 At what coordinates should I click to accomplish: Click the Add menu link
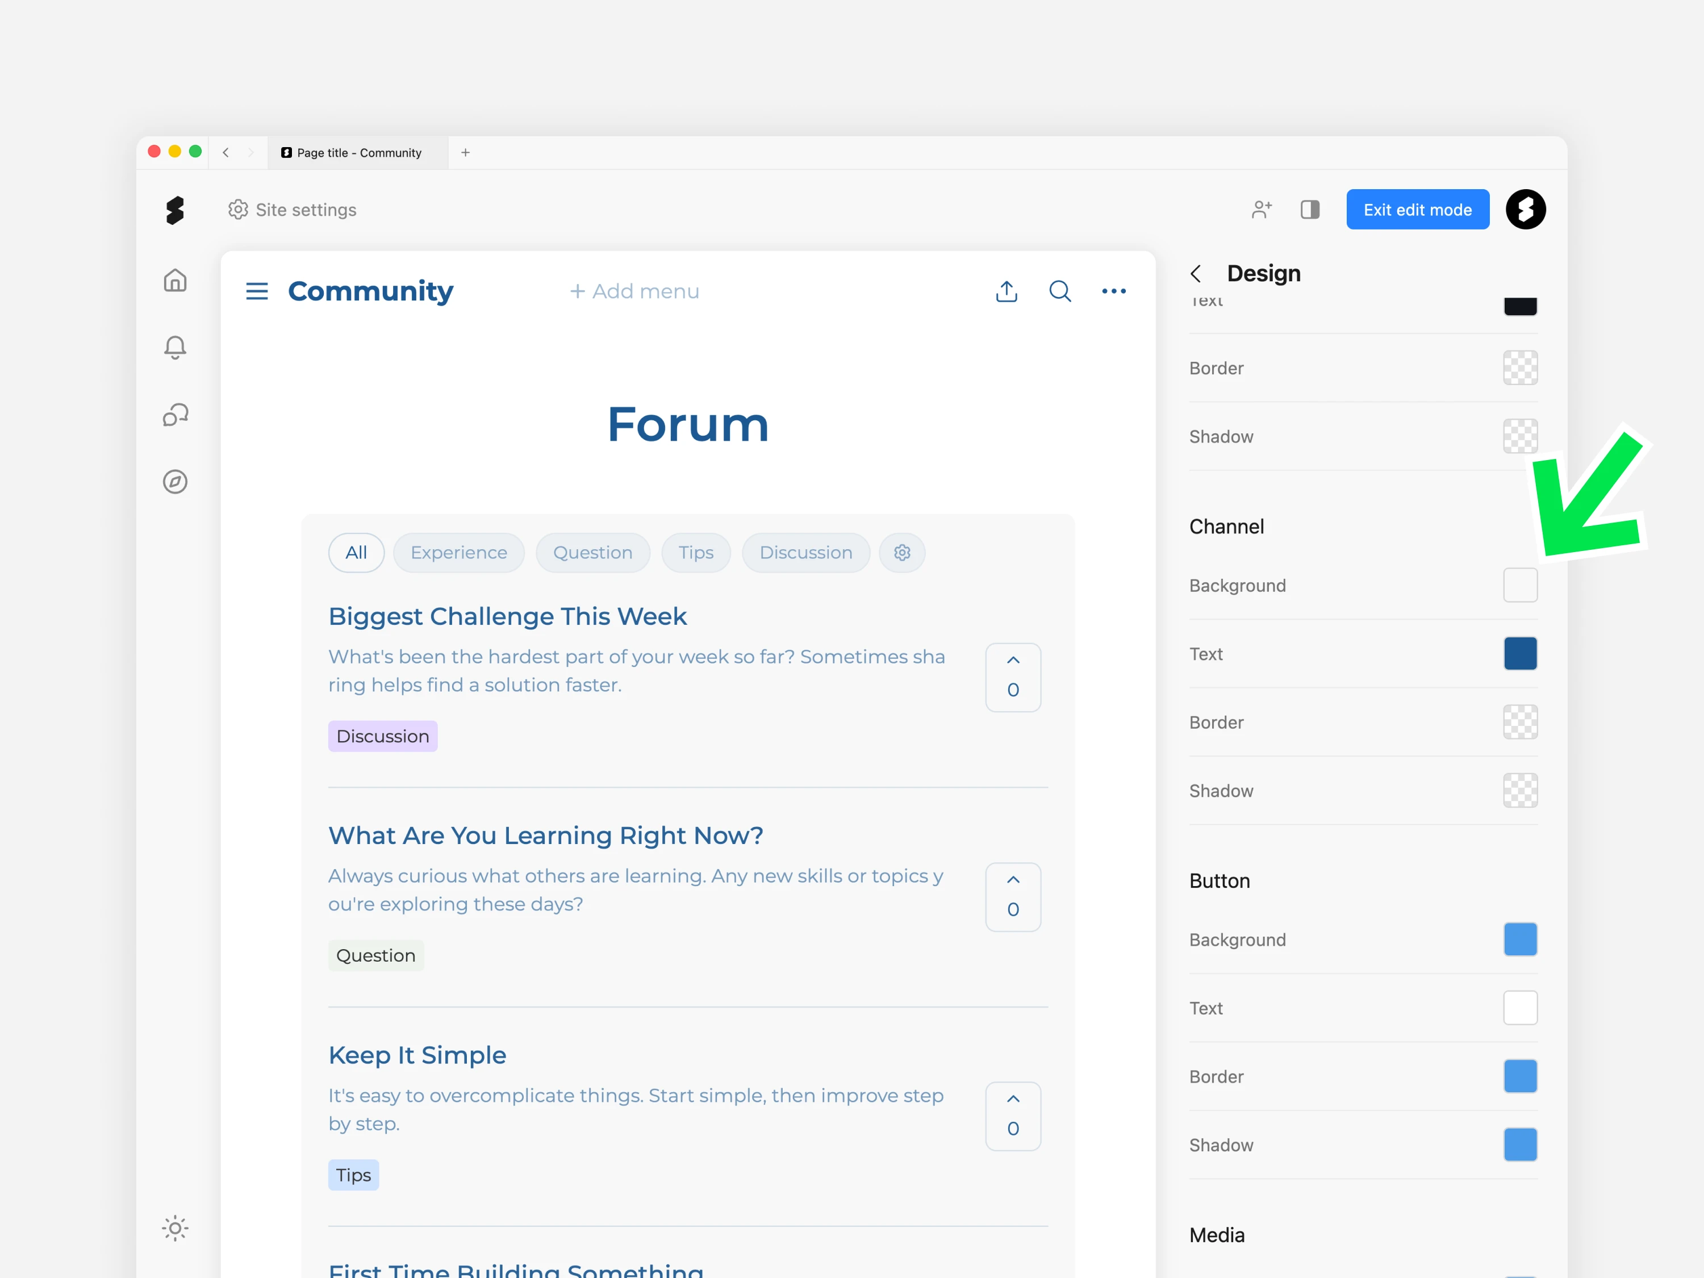[x=634, y=291]
